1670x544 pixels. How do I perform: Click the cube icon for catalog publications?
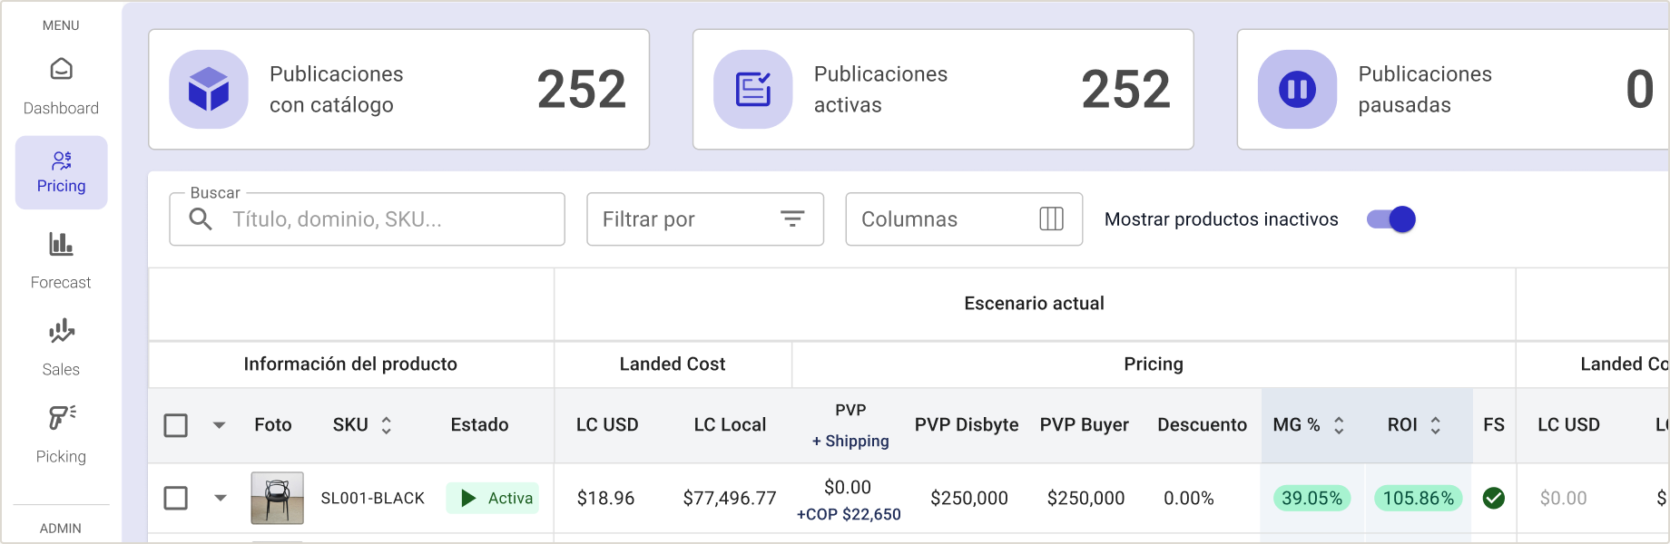coord(209,89)
